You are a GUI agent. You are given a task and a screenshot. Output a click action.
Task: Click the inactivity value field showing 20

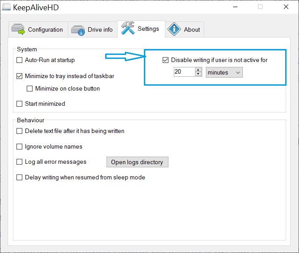pos(184,72)
